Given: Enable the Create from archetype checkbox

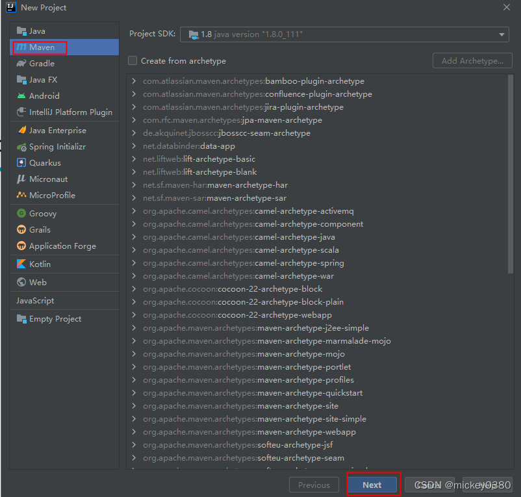Looking at the screenshot, I should pos(133,60).
